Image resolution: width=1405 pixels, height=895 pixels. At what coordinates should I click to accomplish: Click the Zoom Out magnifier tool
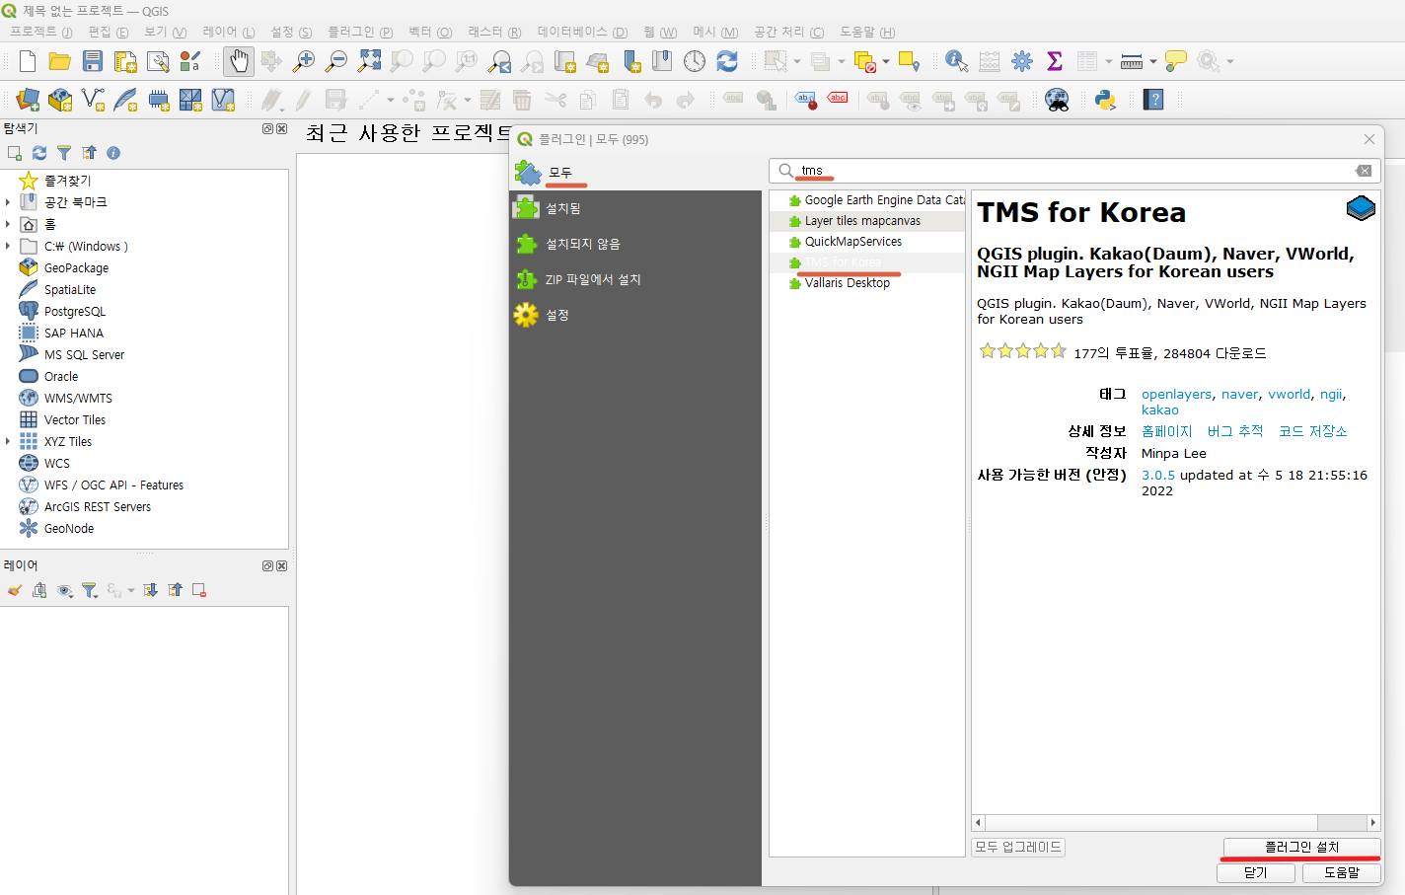pos(336,61)
